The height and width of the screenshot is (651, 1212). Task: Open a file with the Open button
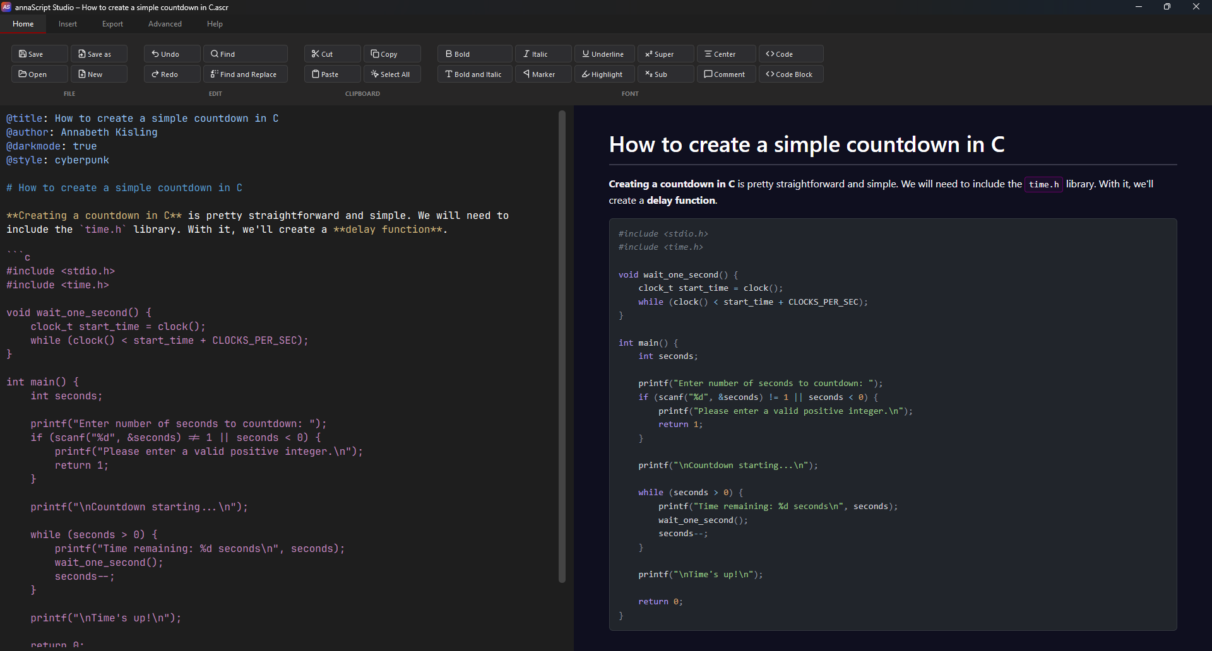pyautogui.click(x=39, y=74)
